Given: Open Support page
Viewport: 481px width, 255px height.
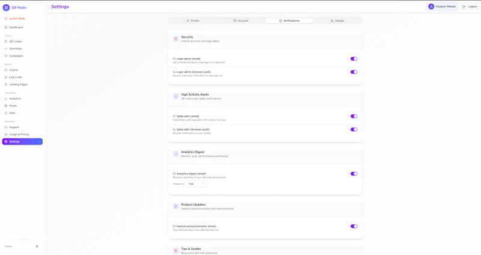Looking at the screenshot, I should [14, 127].
